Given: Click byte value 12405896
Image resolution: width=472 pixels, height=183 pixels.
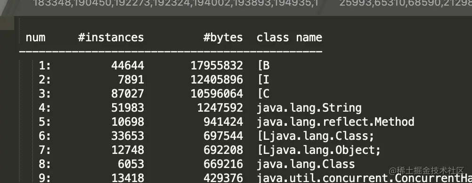Looking at the screenshot, I should (x=217, y=79).
